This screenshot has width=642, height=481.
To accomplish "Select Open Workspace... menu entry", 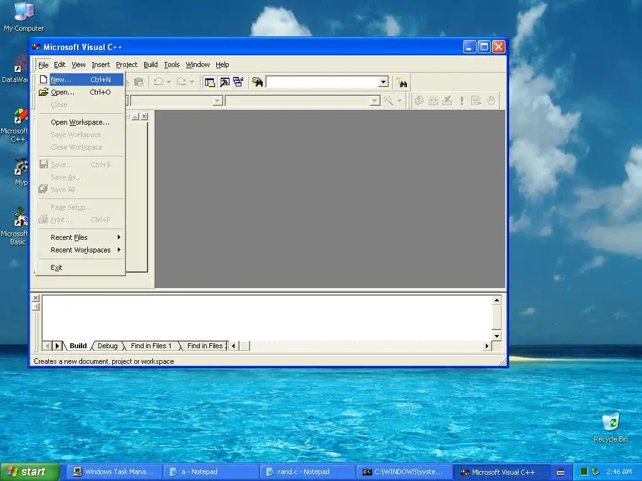I will pyautogui.click(x=80, y=122).
